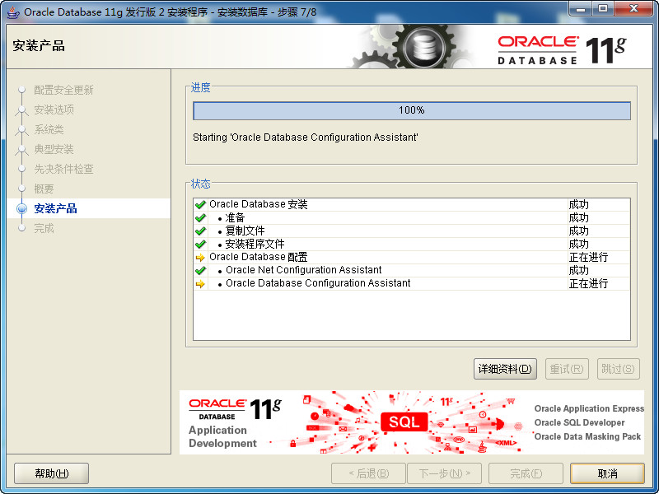Select the 完成 step in sidebar
The width and height of the screenshot is (659, 494).
pyautogui.click(x=44, y=228)
